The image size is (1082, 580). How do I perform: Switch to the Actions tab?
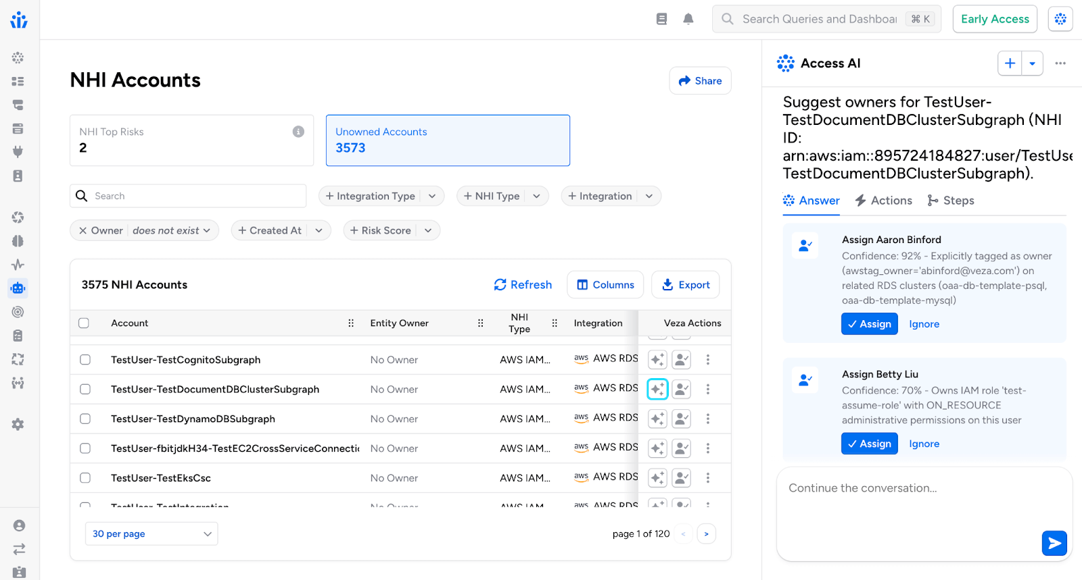click(883, 201)
